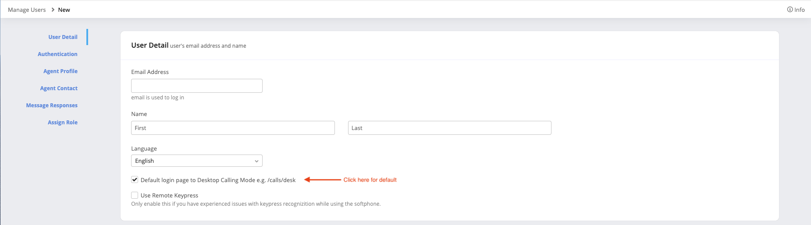Uncheck Default login page to Desktop Calling Mode
Viewport: 811px width, 225px height.
pos(135,179)
